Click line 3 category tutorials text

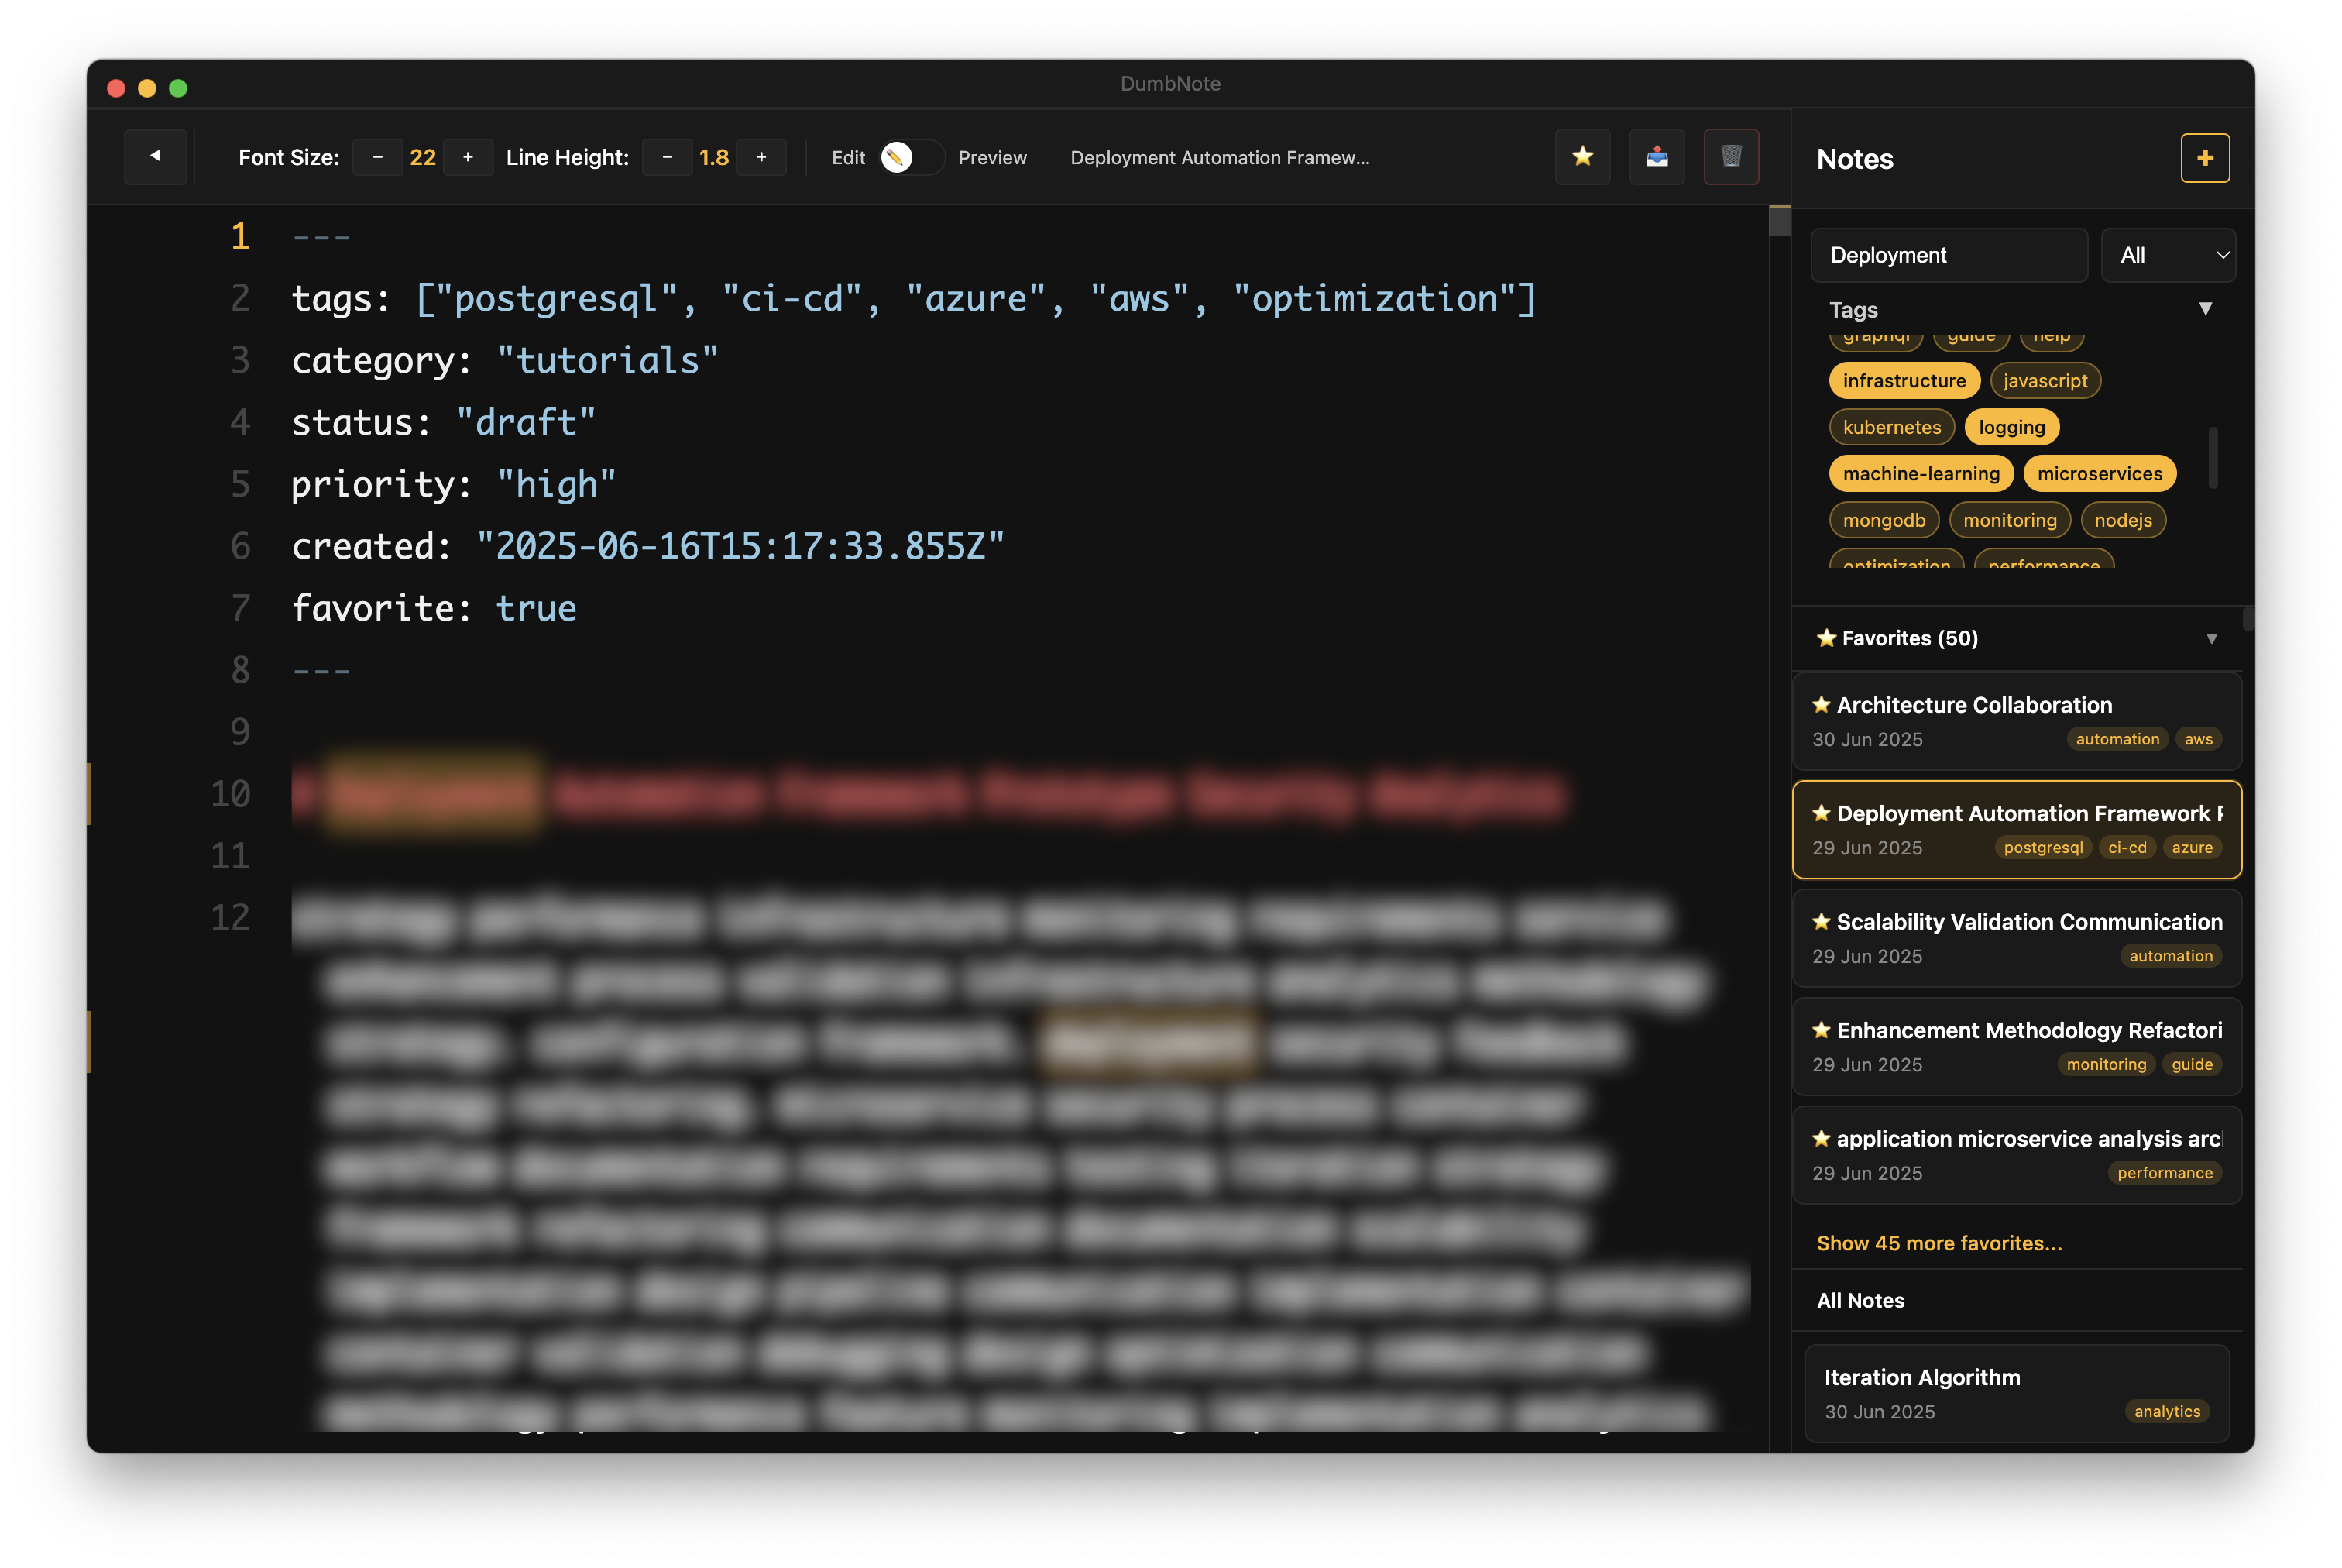(505, 360)
